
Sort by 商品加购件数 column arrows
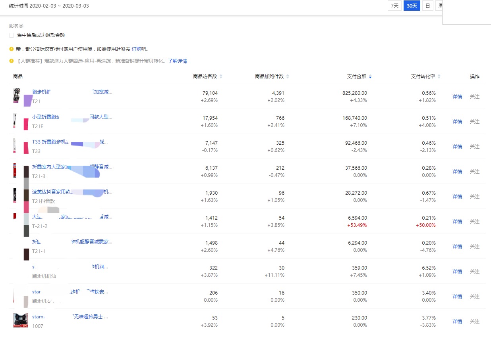click(x=288, y=77)
